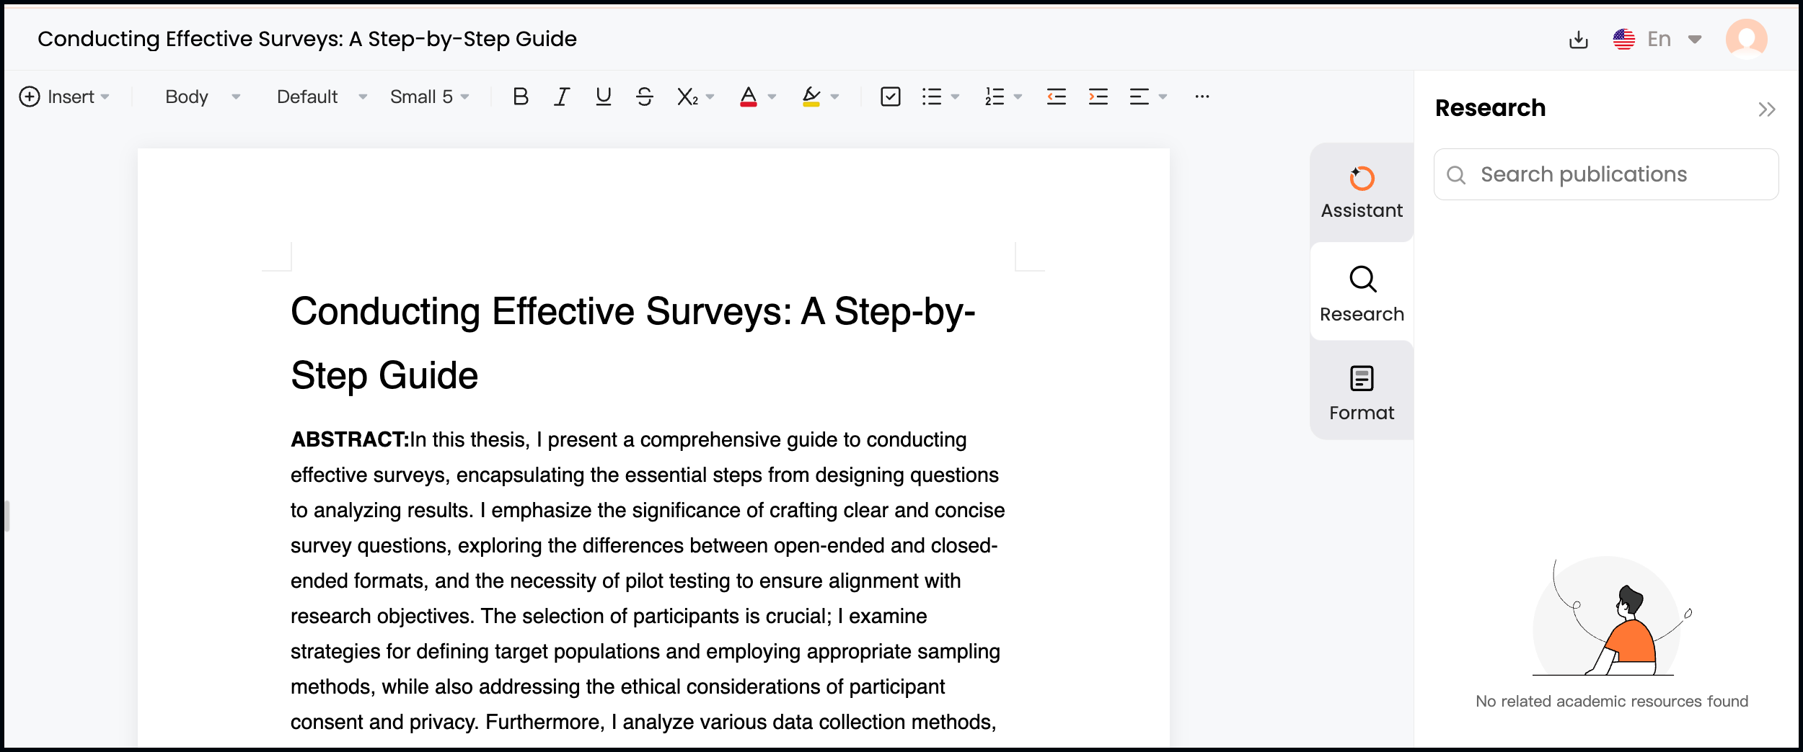The width and height of the screenshot is (1803, 752).
Task: Apply italic formatting
Action: click(561, 97)
